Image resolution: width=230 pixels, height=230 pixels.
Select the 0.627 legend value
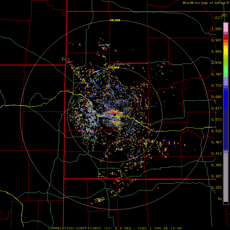[216, 108]
